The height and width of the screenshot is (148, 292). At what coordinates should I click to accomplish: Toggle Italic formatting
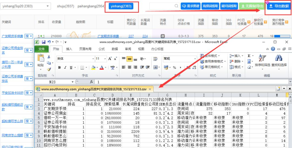65,68
